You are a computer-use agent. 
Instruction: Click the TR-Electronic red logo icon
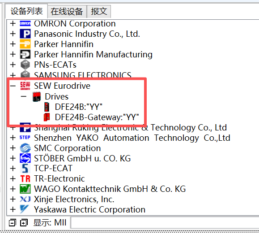25,179
